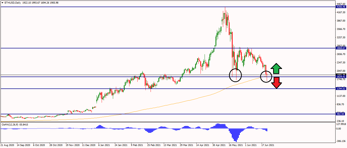The width and height of the screenshot is (347, 148).
Task: Select the black circle around June 2021 low
Action: click(266, 76)
